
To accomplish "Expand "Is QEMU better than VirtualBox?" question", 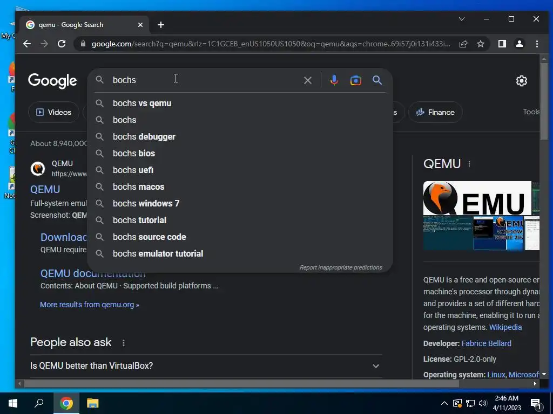I will pos(206,366).
